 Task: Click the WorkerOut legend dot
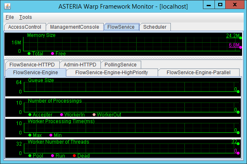pyautogui.click(x=94, y=114)
